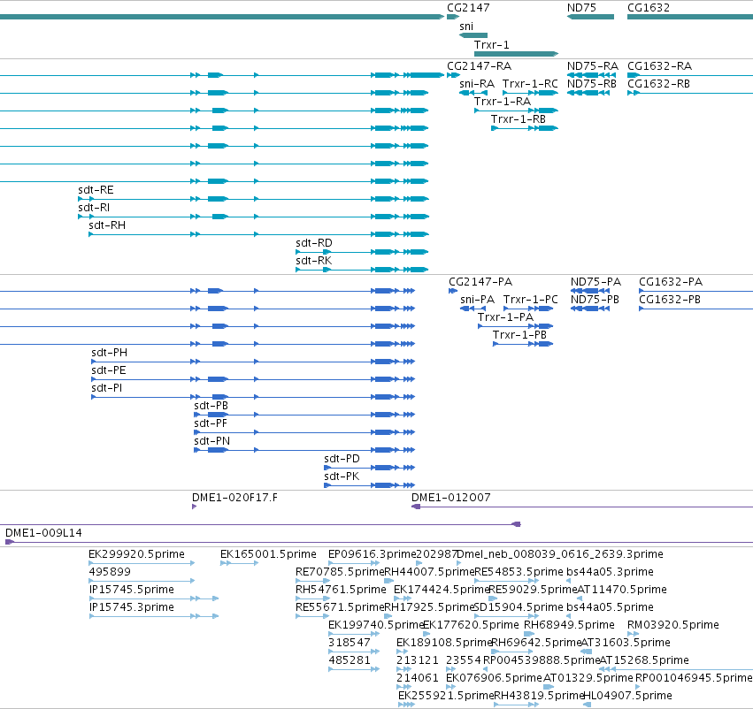753x709 pixels.
Task: Open the EK165001.5prime EST label
Action: pos(268,554)
